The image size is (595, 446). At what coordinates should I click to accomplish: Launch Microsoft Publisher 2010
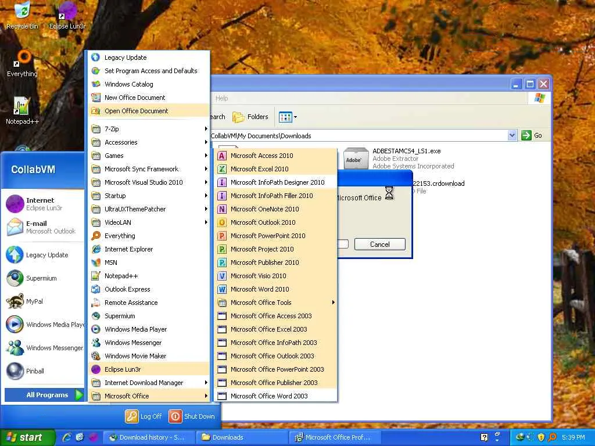point(275,262)
